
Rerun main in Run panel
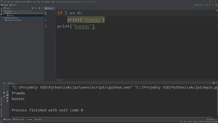click(4, 86)
